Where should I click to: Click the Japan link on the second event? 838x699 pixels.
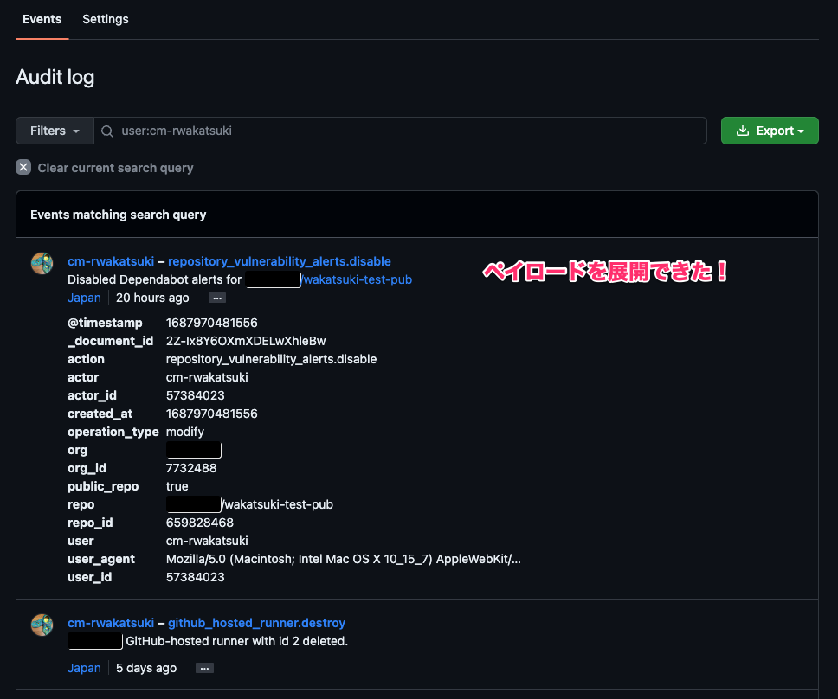coord(84,668)
